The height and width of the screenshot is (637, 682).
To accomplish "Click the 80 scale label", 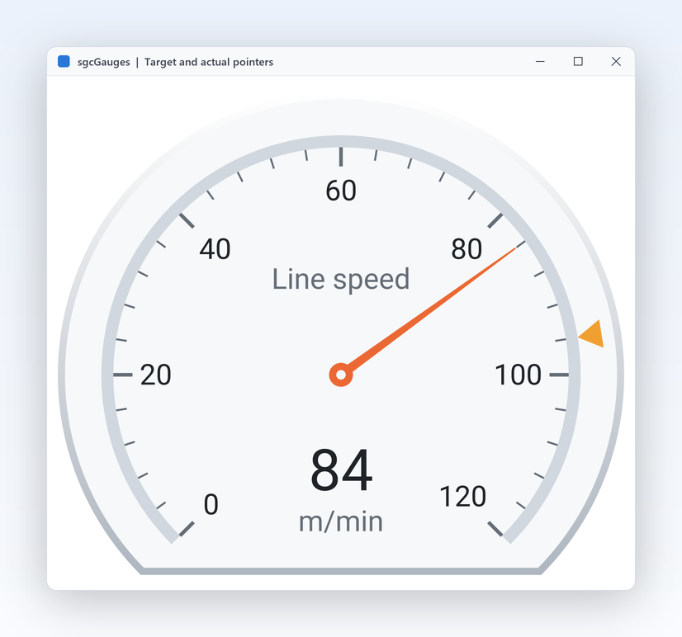I will click(467, 249).
